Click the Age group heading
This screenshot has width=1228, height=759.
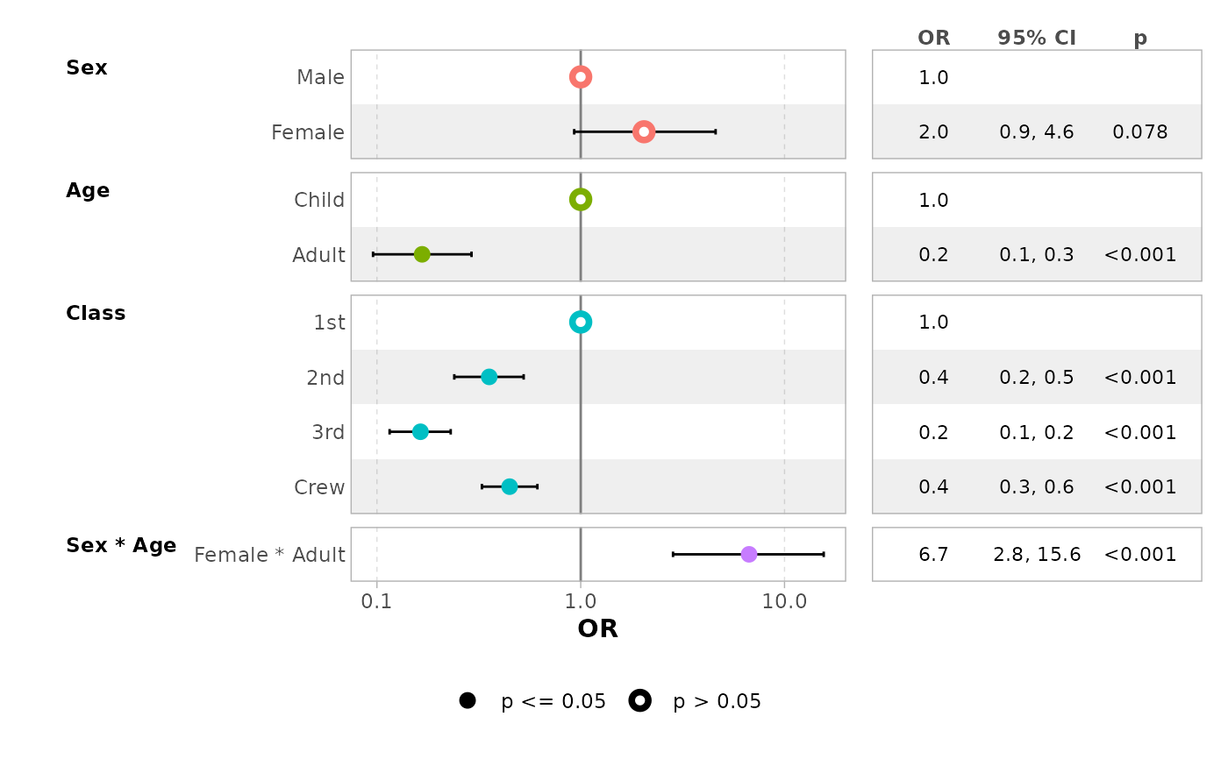[88, 191]
